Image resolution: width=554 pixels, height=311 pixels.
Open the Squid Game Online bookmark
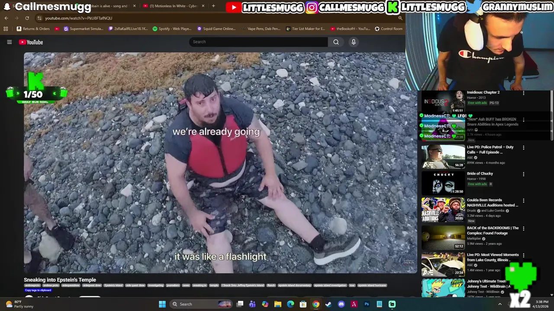pos(216,29)
